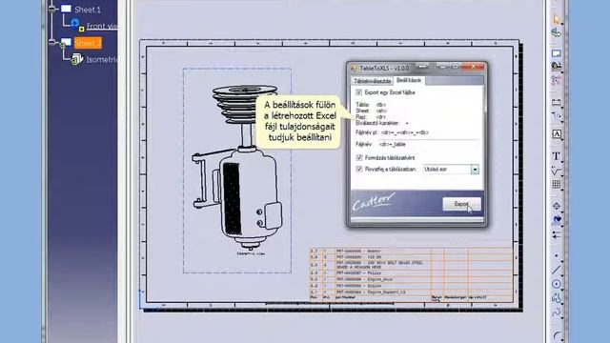Click the purple scissors-like clipping icon
610x343 pixels.
(x=557, y=80)
